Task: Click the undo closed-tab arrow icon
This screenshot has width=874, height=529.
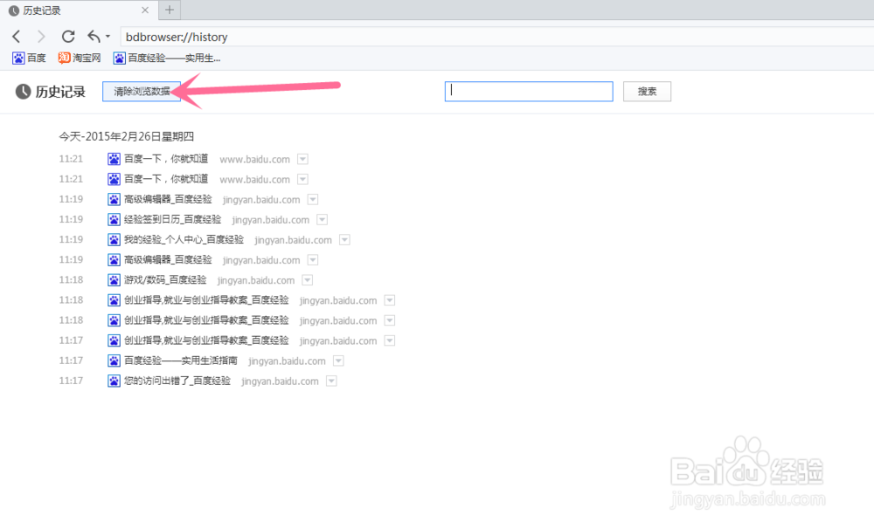Action: (x=94, y=37)
